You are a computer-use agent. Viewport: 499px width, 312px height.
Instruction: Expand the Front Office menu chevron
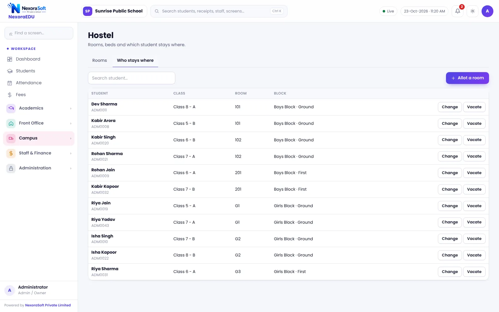[71, 123]
